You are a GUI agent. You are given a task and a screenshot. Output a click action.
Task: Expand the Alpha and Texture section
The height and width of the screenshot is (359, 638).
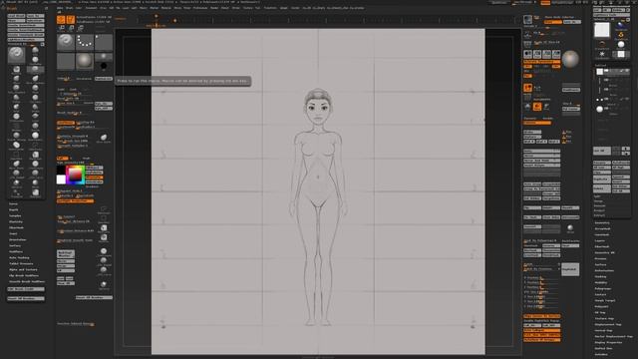pos(23,269)
